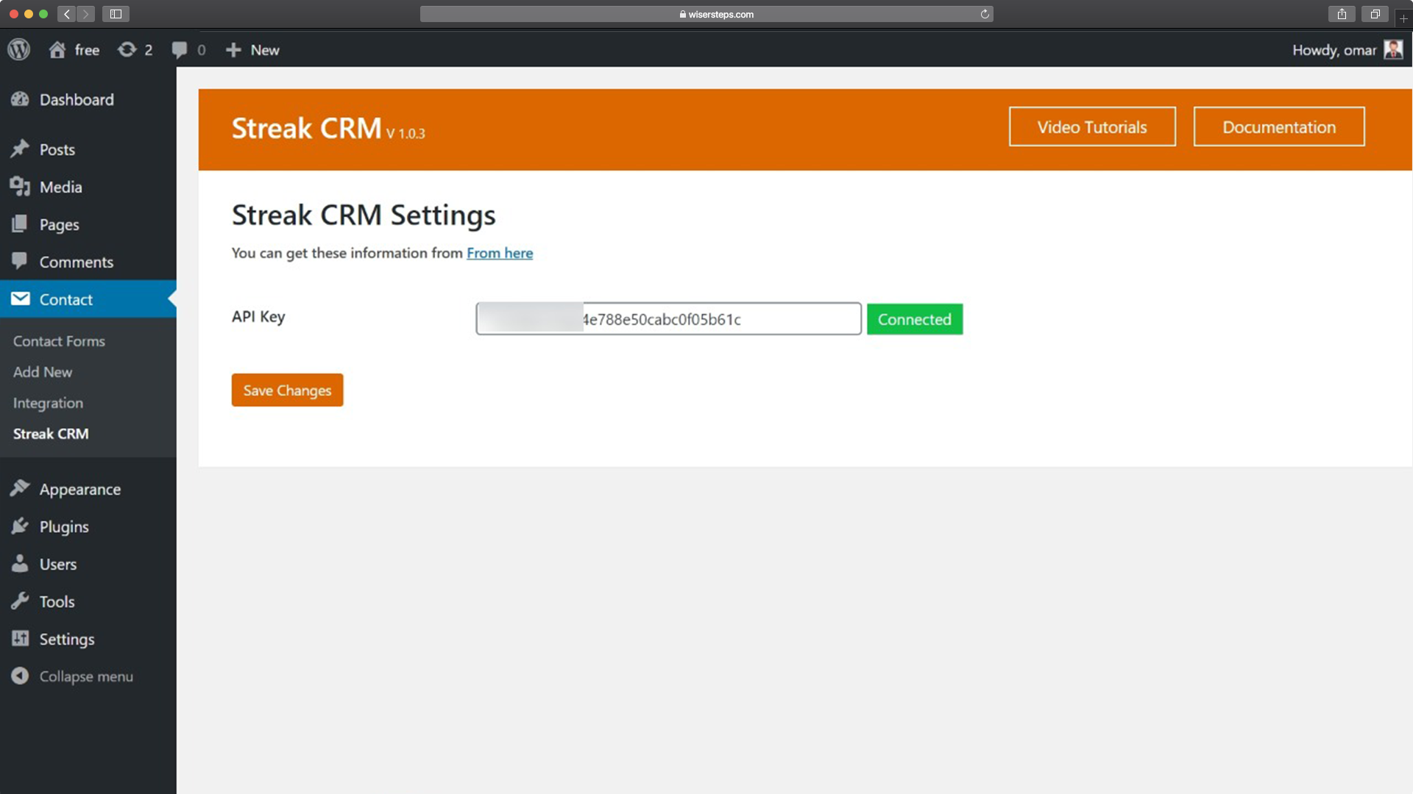This screenshot has height=794, width=1413.
Task: Open the Appearance menu item
Action: pyautogui.click(x=88, y=489)
